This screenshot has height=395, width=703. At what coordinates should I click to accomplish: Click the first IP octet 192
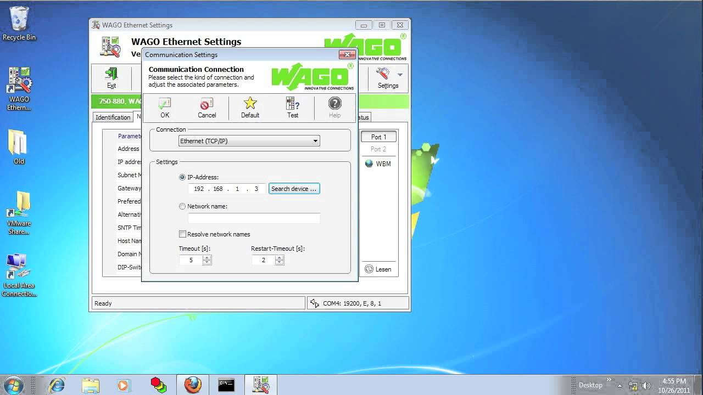199,189
